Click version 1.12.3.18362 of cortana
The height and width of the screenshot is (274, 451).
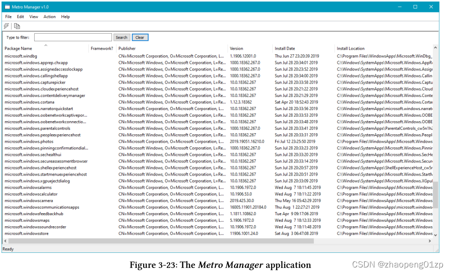(x=241, y=102)
